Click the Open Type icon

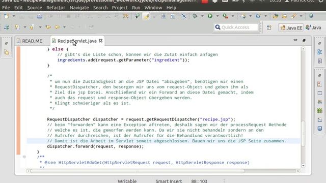(276, 16)
